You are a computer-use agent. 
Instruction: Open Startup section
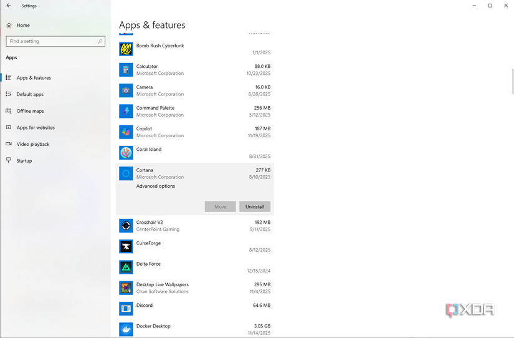24,161
